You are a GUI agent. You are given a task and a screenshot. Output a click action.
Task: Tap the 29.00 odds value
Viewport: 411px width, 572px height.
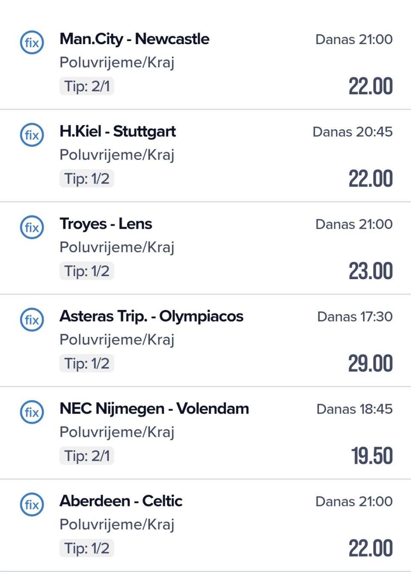click(370, 364)
